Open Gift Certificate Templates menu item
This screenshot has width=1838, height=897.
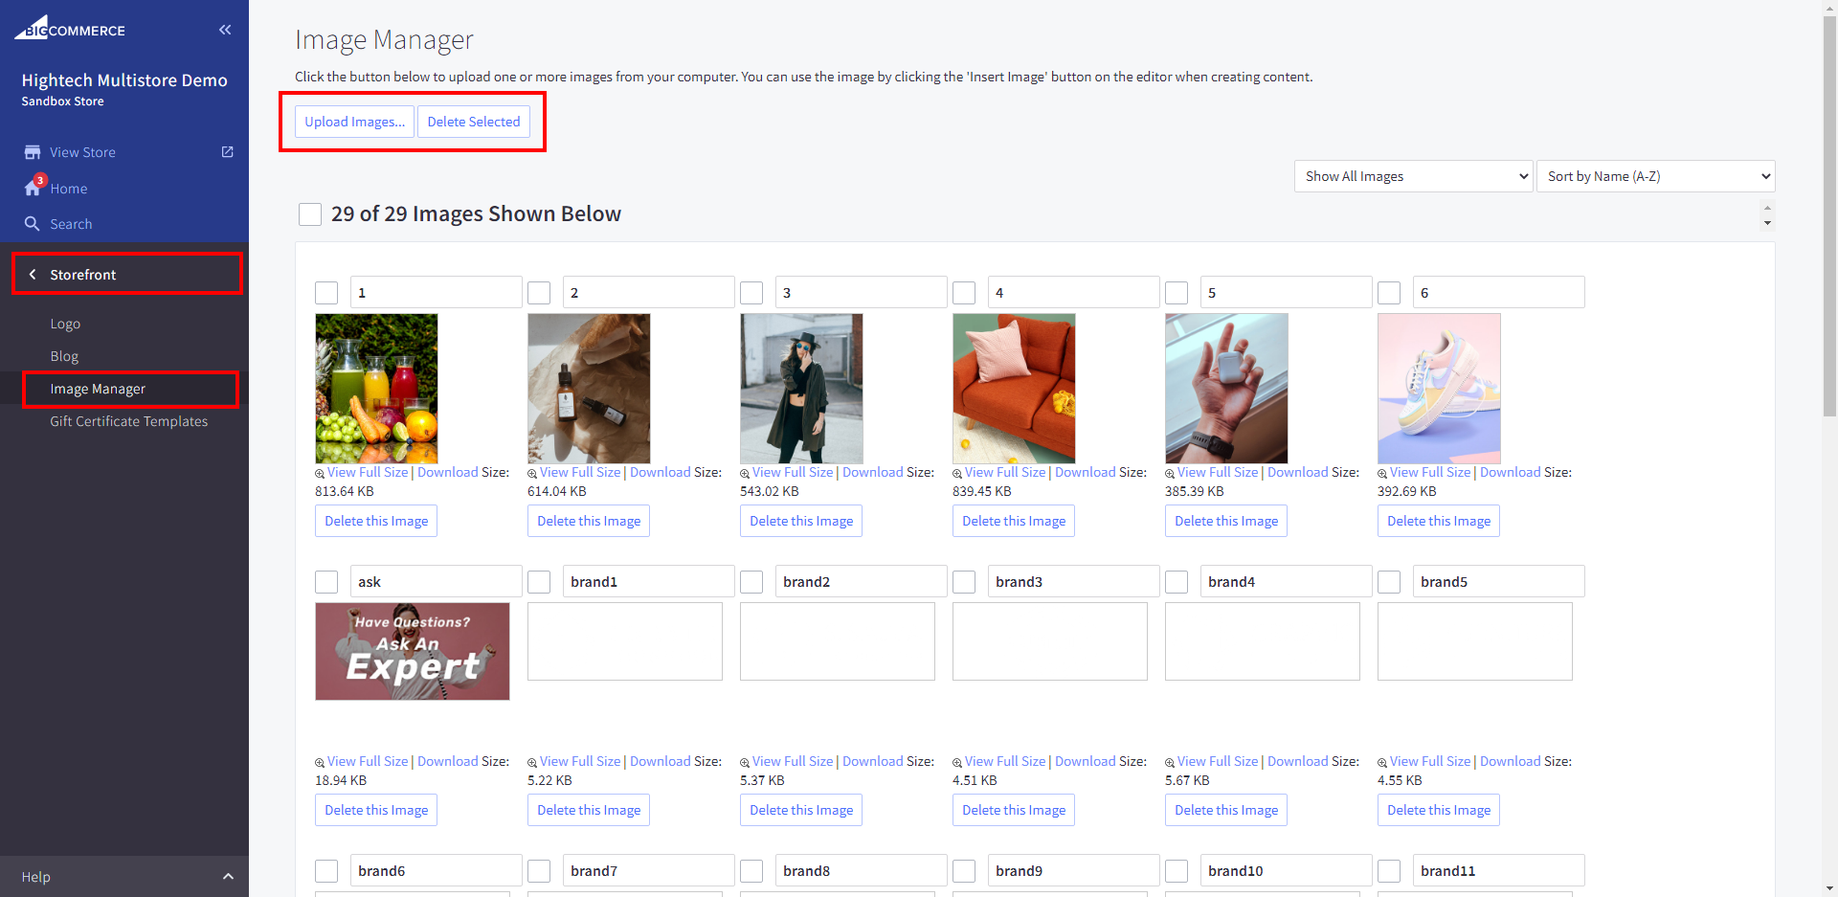(128, 421)
